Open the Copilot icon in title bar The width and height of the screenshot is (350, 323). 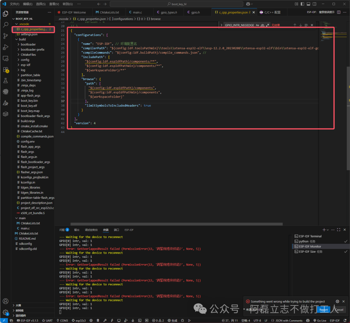pyautogui.click(x=248, y=4)
